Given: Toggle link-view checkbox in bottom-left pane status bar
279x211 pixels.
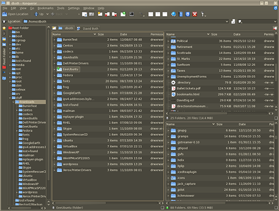Looking at the screenshot, I should (162, 208).
